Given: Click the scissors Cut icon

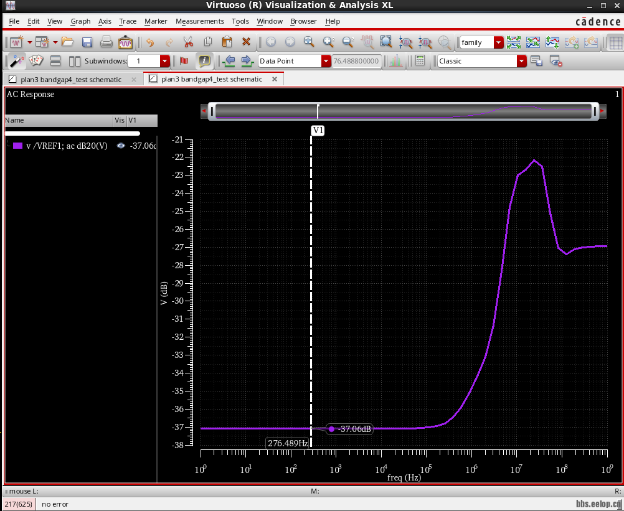Looking at the screenshot, I should coord(188,42).
